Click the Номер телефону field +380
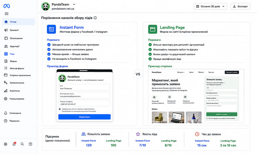Viewport: 257px width, 154px height. (84, 103)
